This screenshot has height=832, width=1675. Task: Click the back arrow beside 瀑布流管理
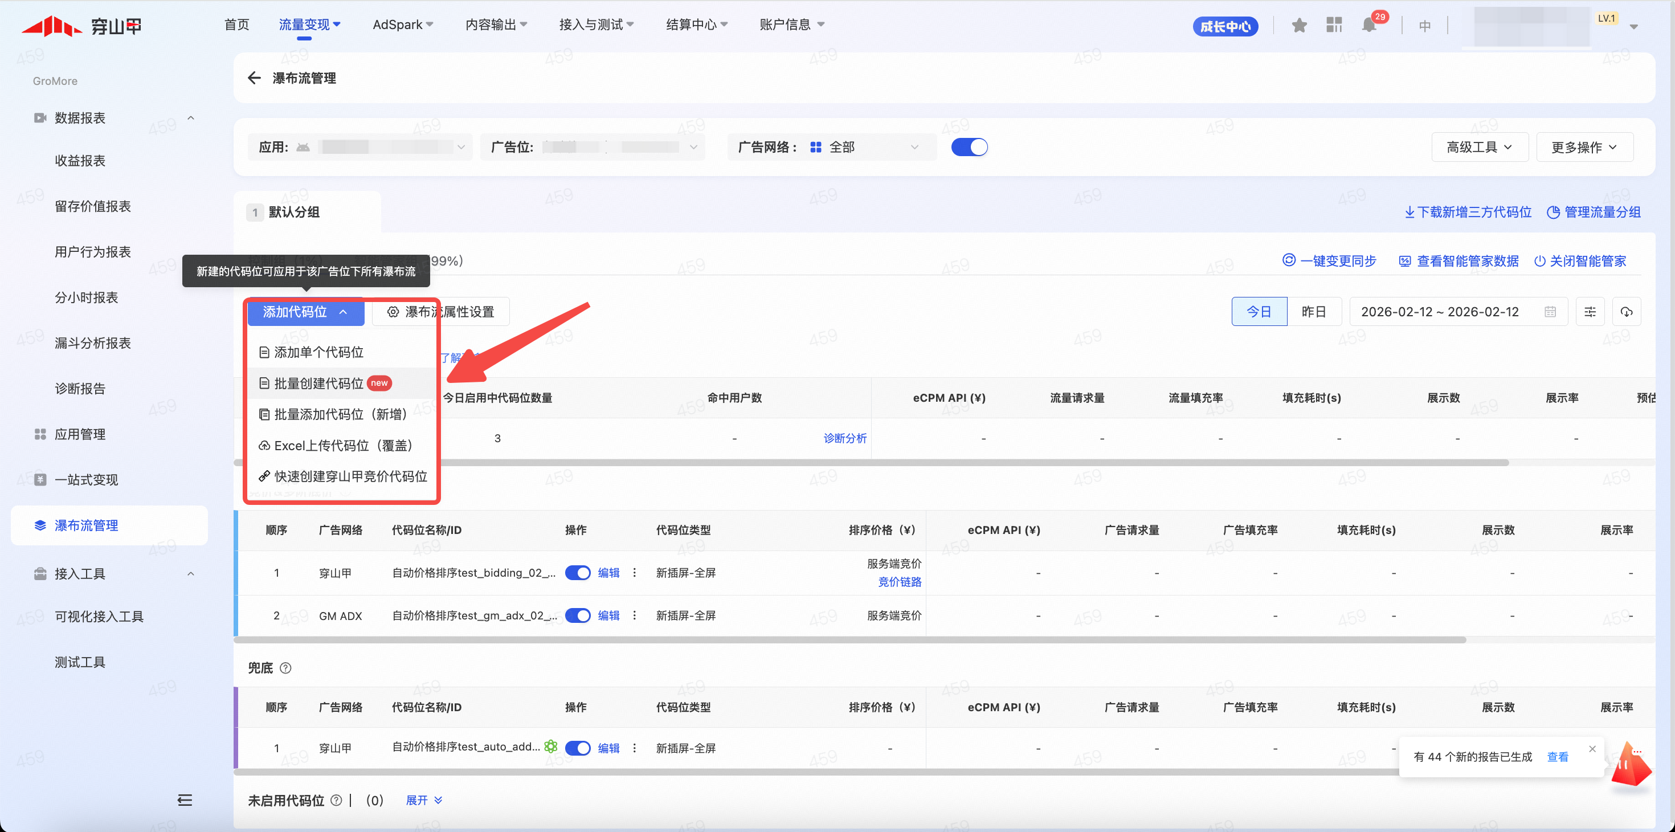tap(254, 78)
